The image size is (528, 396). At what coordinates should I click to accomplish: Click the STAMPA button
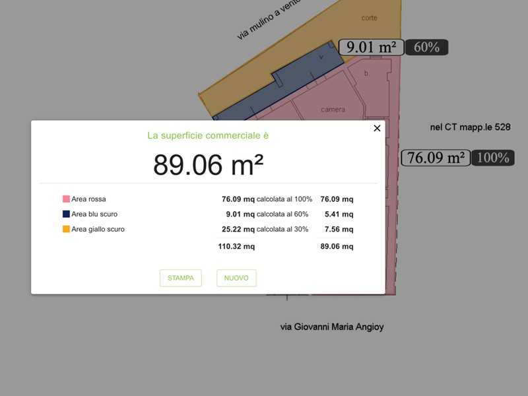click(x=181, y=278)
